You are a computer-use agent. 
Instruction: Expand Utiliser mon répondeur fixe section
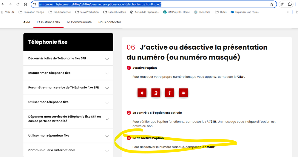[68, 136]
